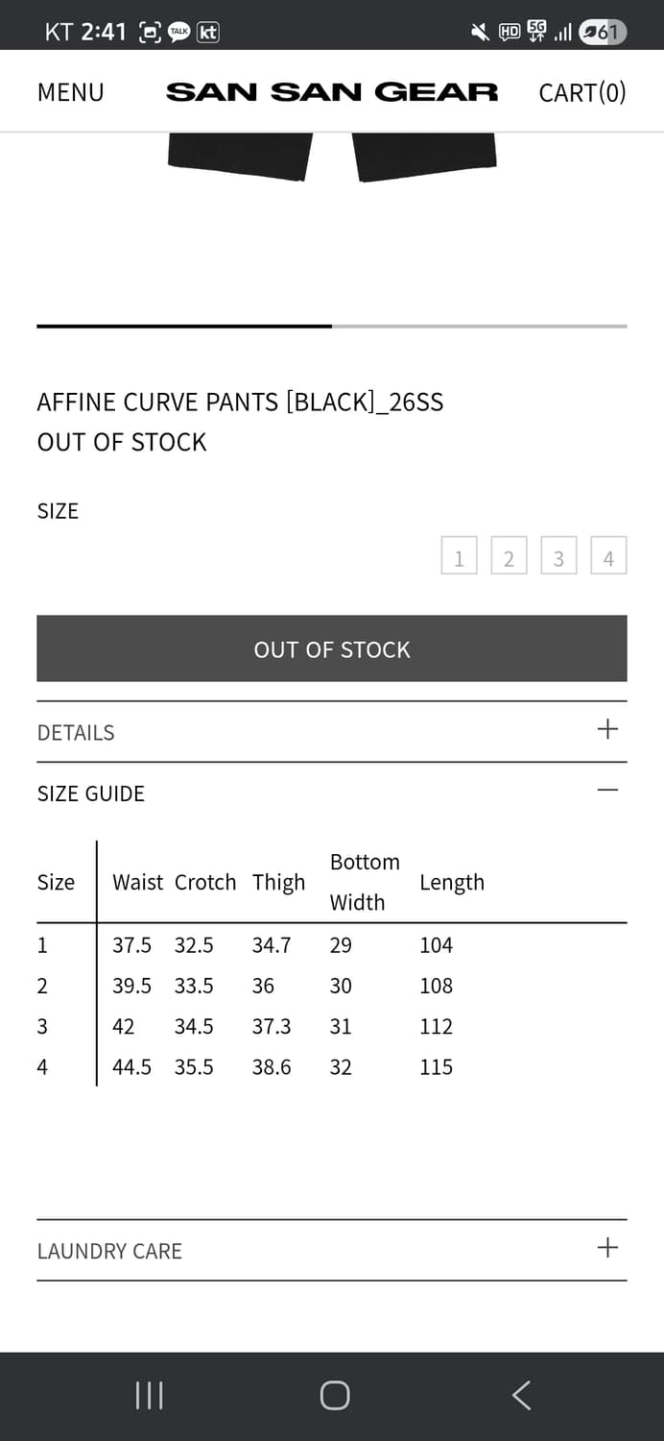Tap the product image slider bar

(x=332, y=327)
